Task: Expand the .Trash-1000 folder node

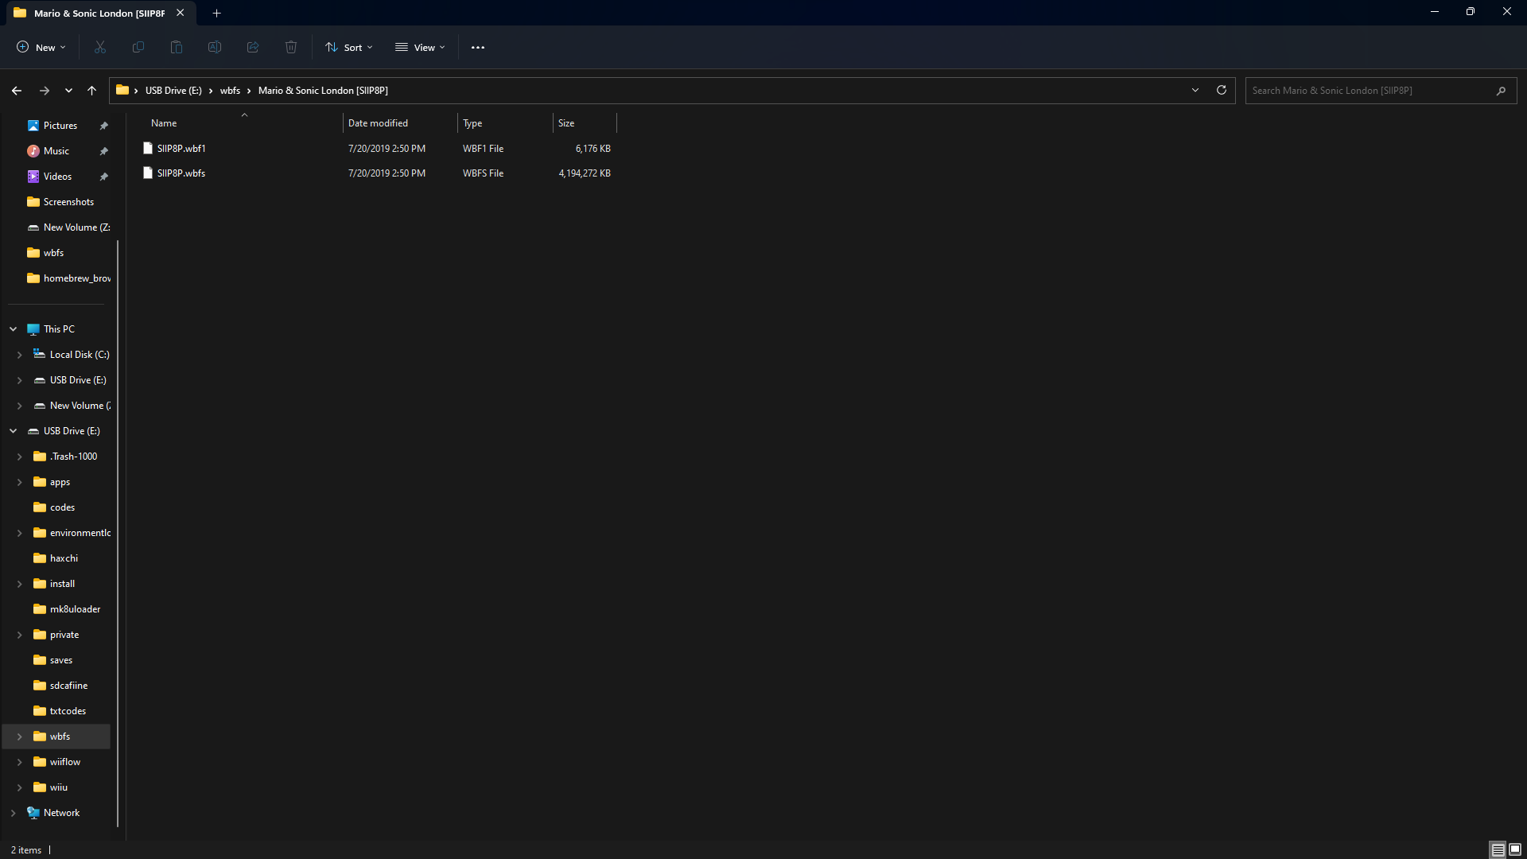Action: [20, 457]
